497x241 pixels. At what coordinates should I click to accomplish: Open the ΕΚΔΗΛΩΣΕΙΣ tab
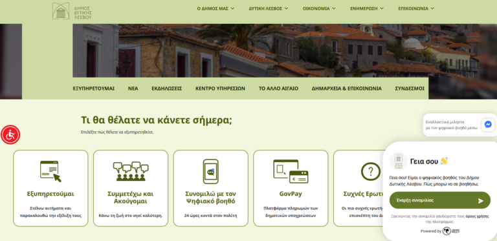tap(167, 89)
